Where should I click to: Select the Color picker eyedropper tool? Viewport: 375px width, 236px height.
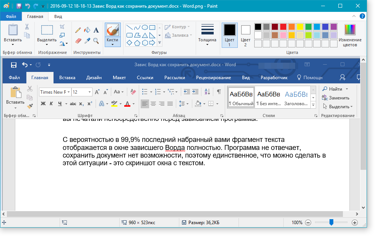point(87,41)
